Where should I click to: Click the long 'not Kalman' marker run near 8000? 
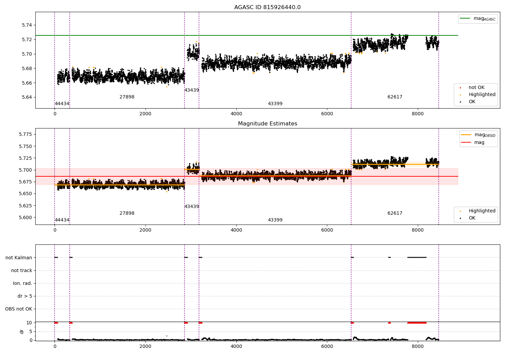click(417, 258)
